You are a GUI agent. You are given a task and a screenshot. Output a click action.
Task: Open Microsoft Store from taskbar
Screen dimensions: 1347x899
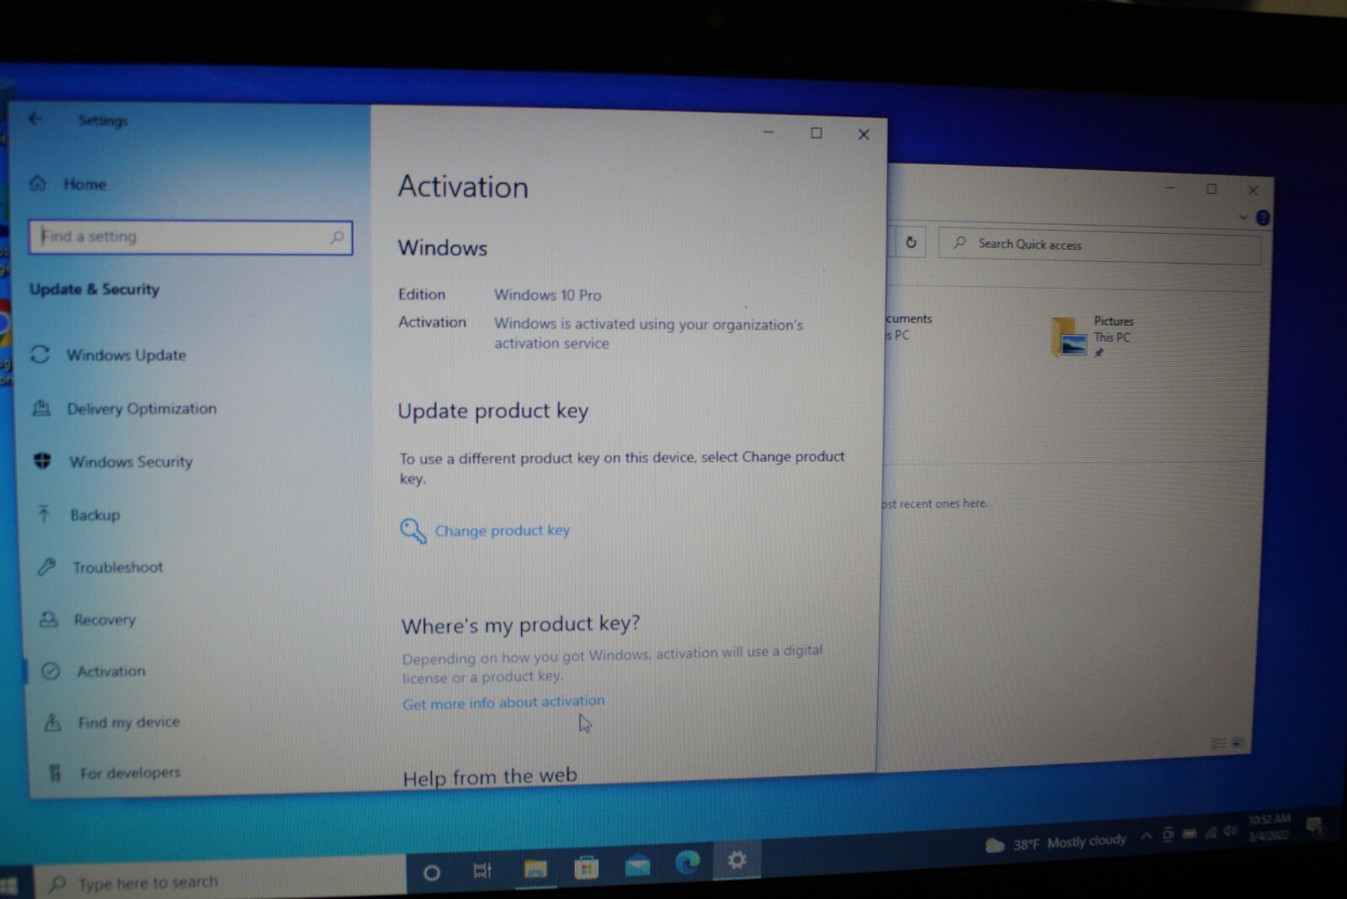tap(586, 866)
